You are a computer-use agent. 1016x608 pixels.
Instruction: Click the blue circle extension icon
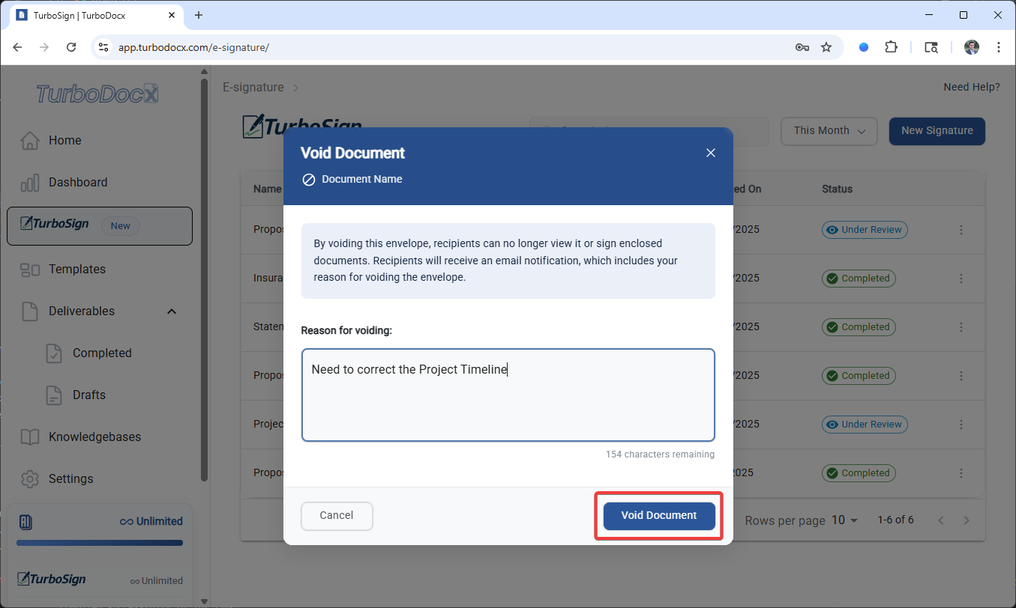pyautogui.click(x=864, y=47)
